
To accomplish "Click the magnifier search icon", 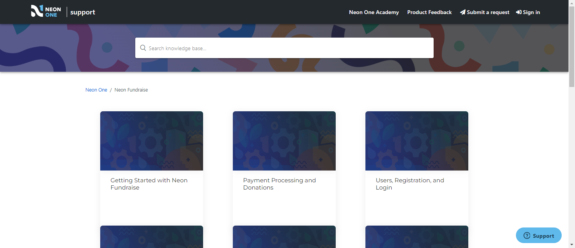I will coord(143,48).
